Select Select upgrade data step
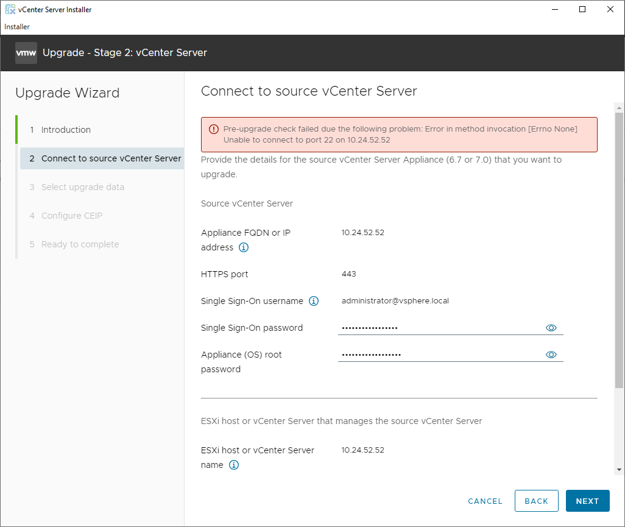 82,187
